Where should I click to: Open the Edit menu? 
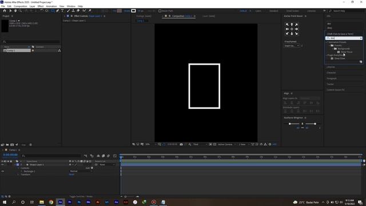click(9, 6)
